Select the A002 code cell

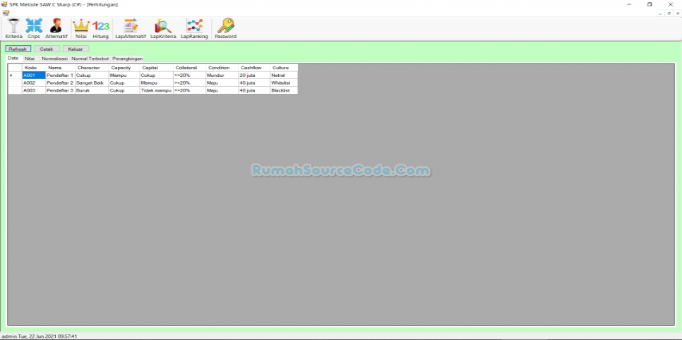pos(33,83)
